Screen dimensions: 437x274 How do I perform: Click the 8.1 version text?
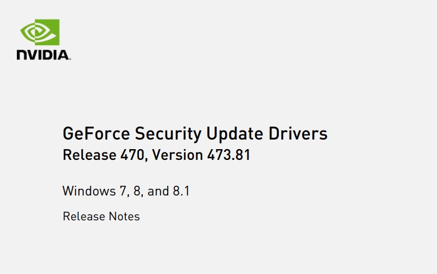tap(181, 191)
